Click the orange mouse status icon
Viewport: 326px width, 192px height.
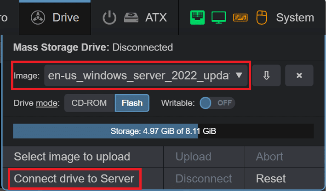coord(262,17)
